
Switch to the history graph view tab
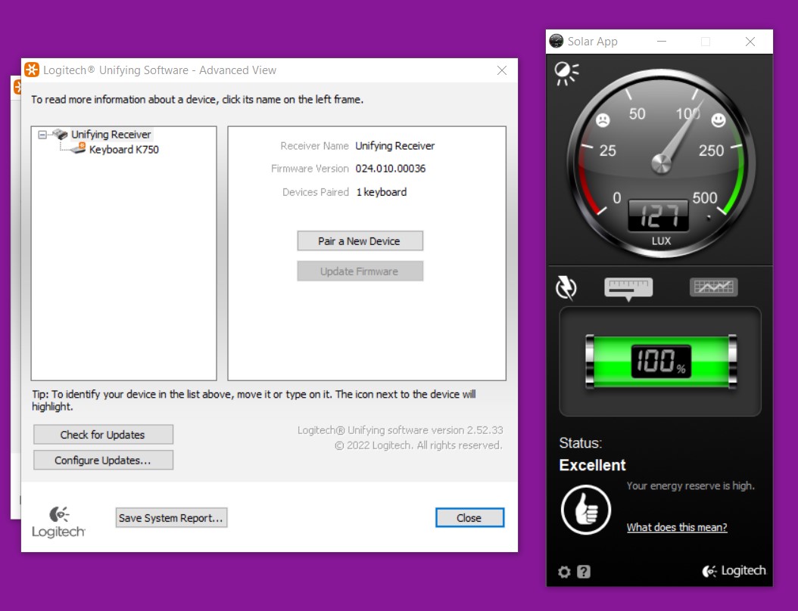click(x=713, y=287)
